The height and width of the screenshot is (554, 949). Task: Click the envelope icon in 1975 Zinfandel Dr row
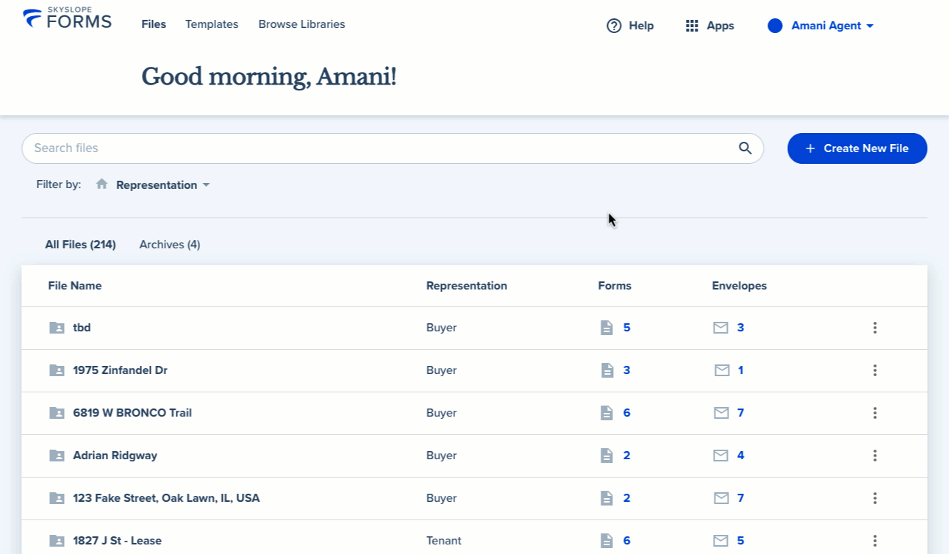[721, 370]
